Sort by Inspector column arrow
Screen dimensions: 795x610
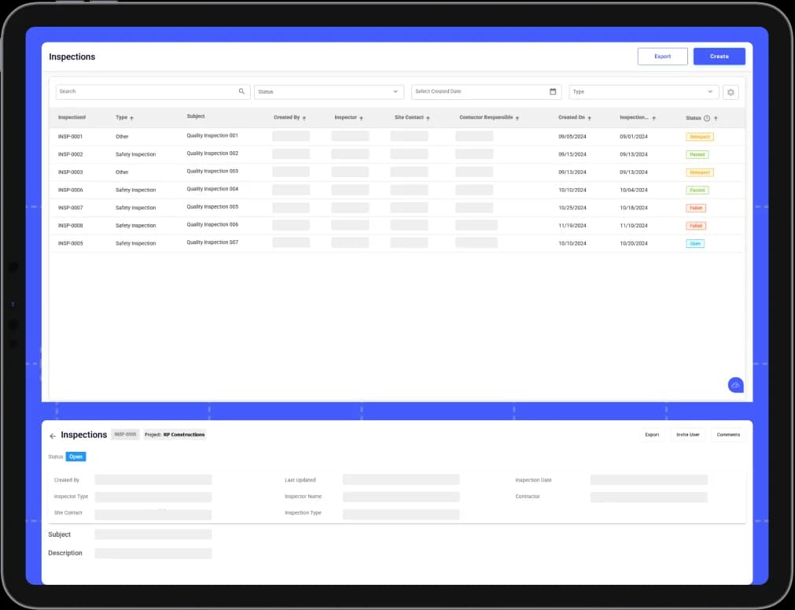coord(361,118)
